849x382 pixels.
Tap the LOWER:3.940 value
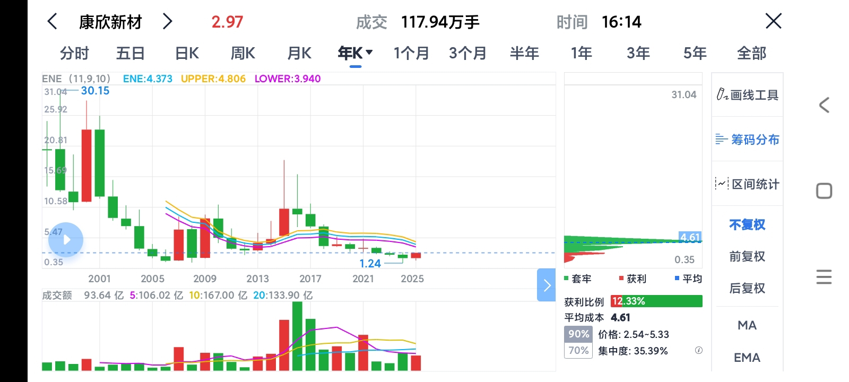288,79
